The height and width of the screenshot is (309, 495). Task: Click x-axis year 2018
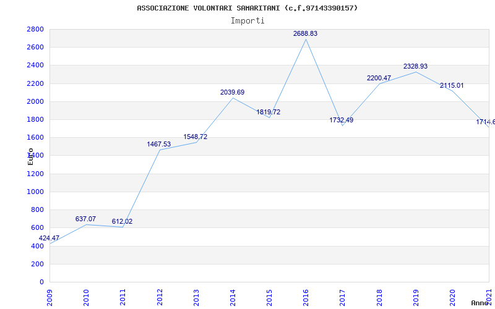click(379, 297)
